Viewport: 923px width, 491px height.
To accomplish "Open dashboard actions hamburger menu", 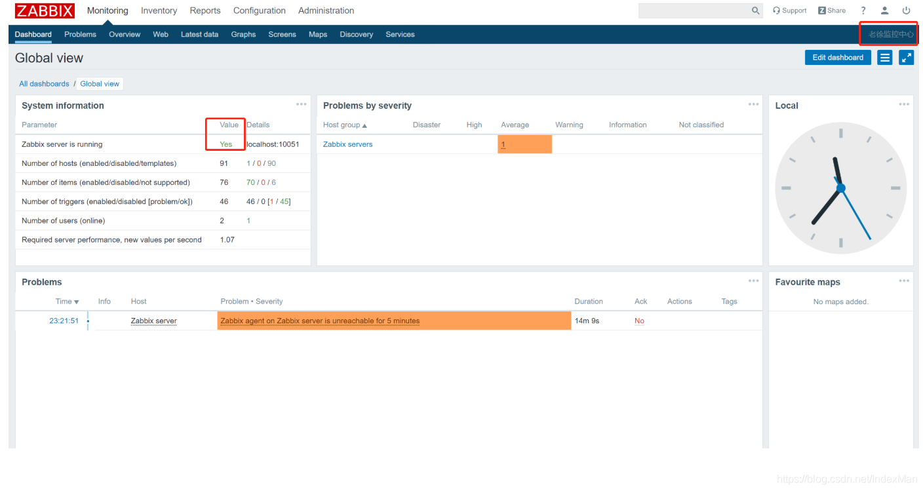I will (x=885, y=58).
